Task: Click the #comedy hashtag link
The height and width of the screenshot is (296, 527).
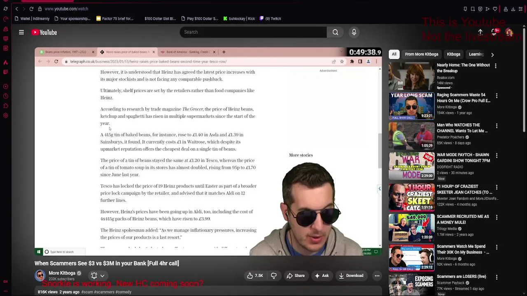Action: coord(124,292)
